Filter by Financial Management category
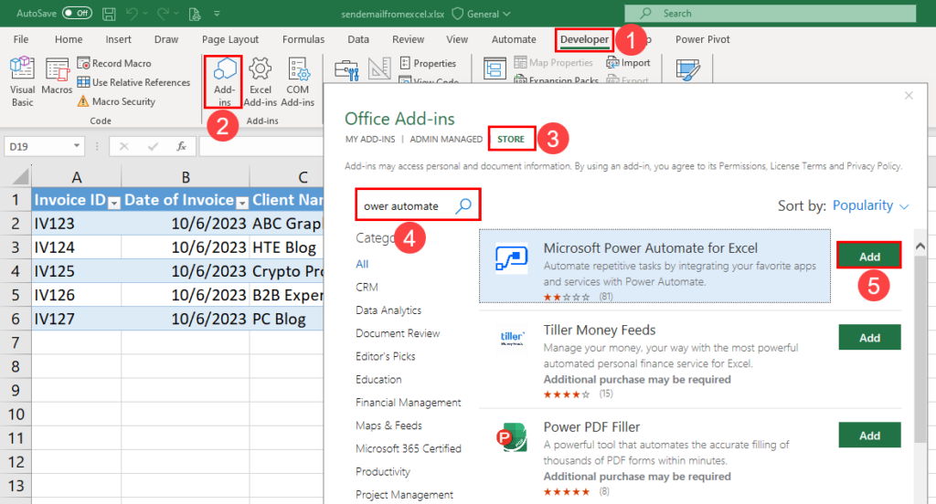936x504 pixels. pyautogui.click(x=409, y=403)
